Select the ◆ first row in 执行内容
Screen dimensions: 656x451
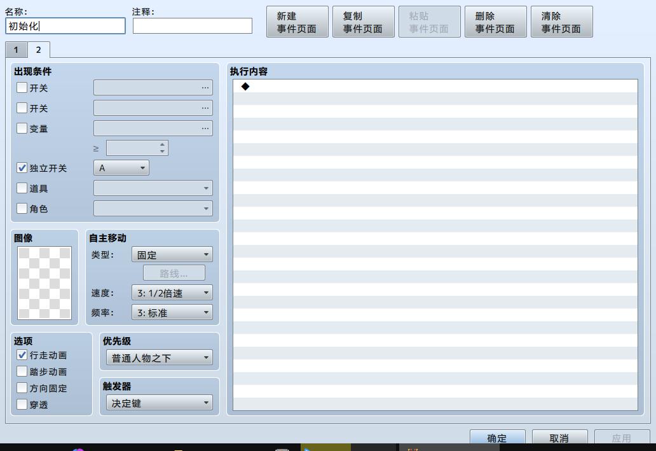coord(435,87)
